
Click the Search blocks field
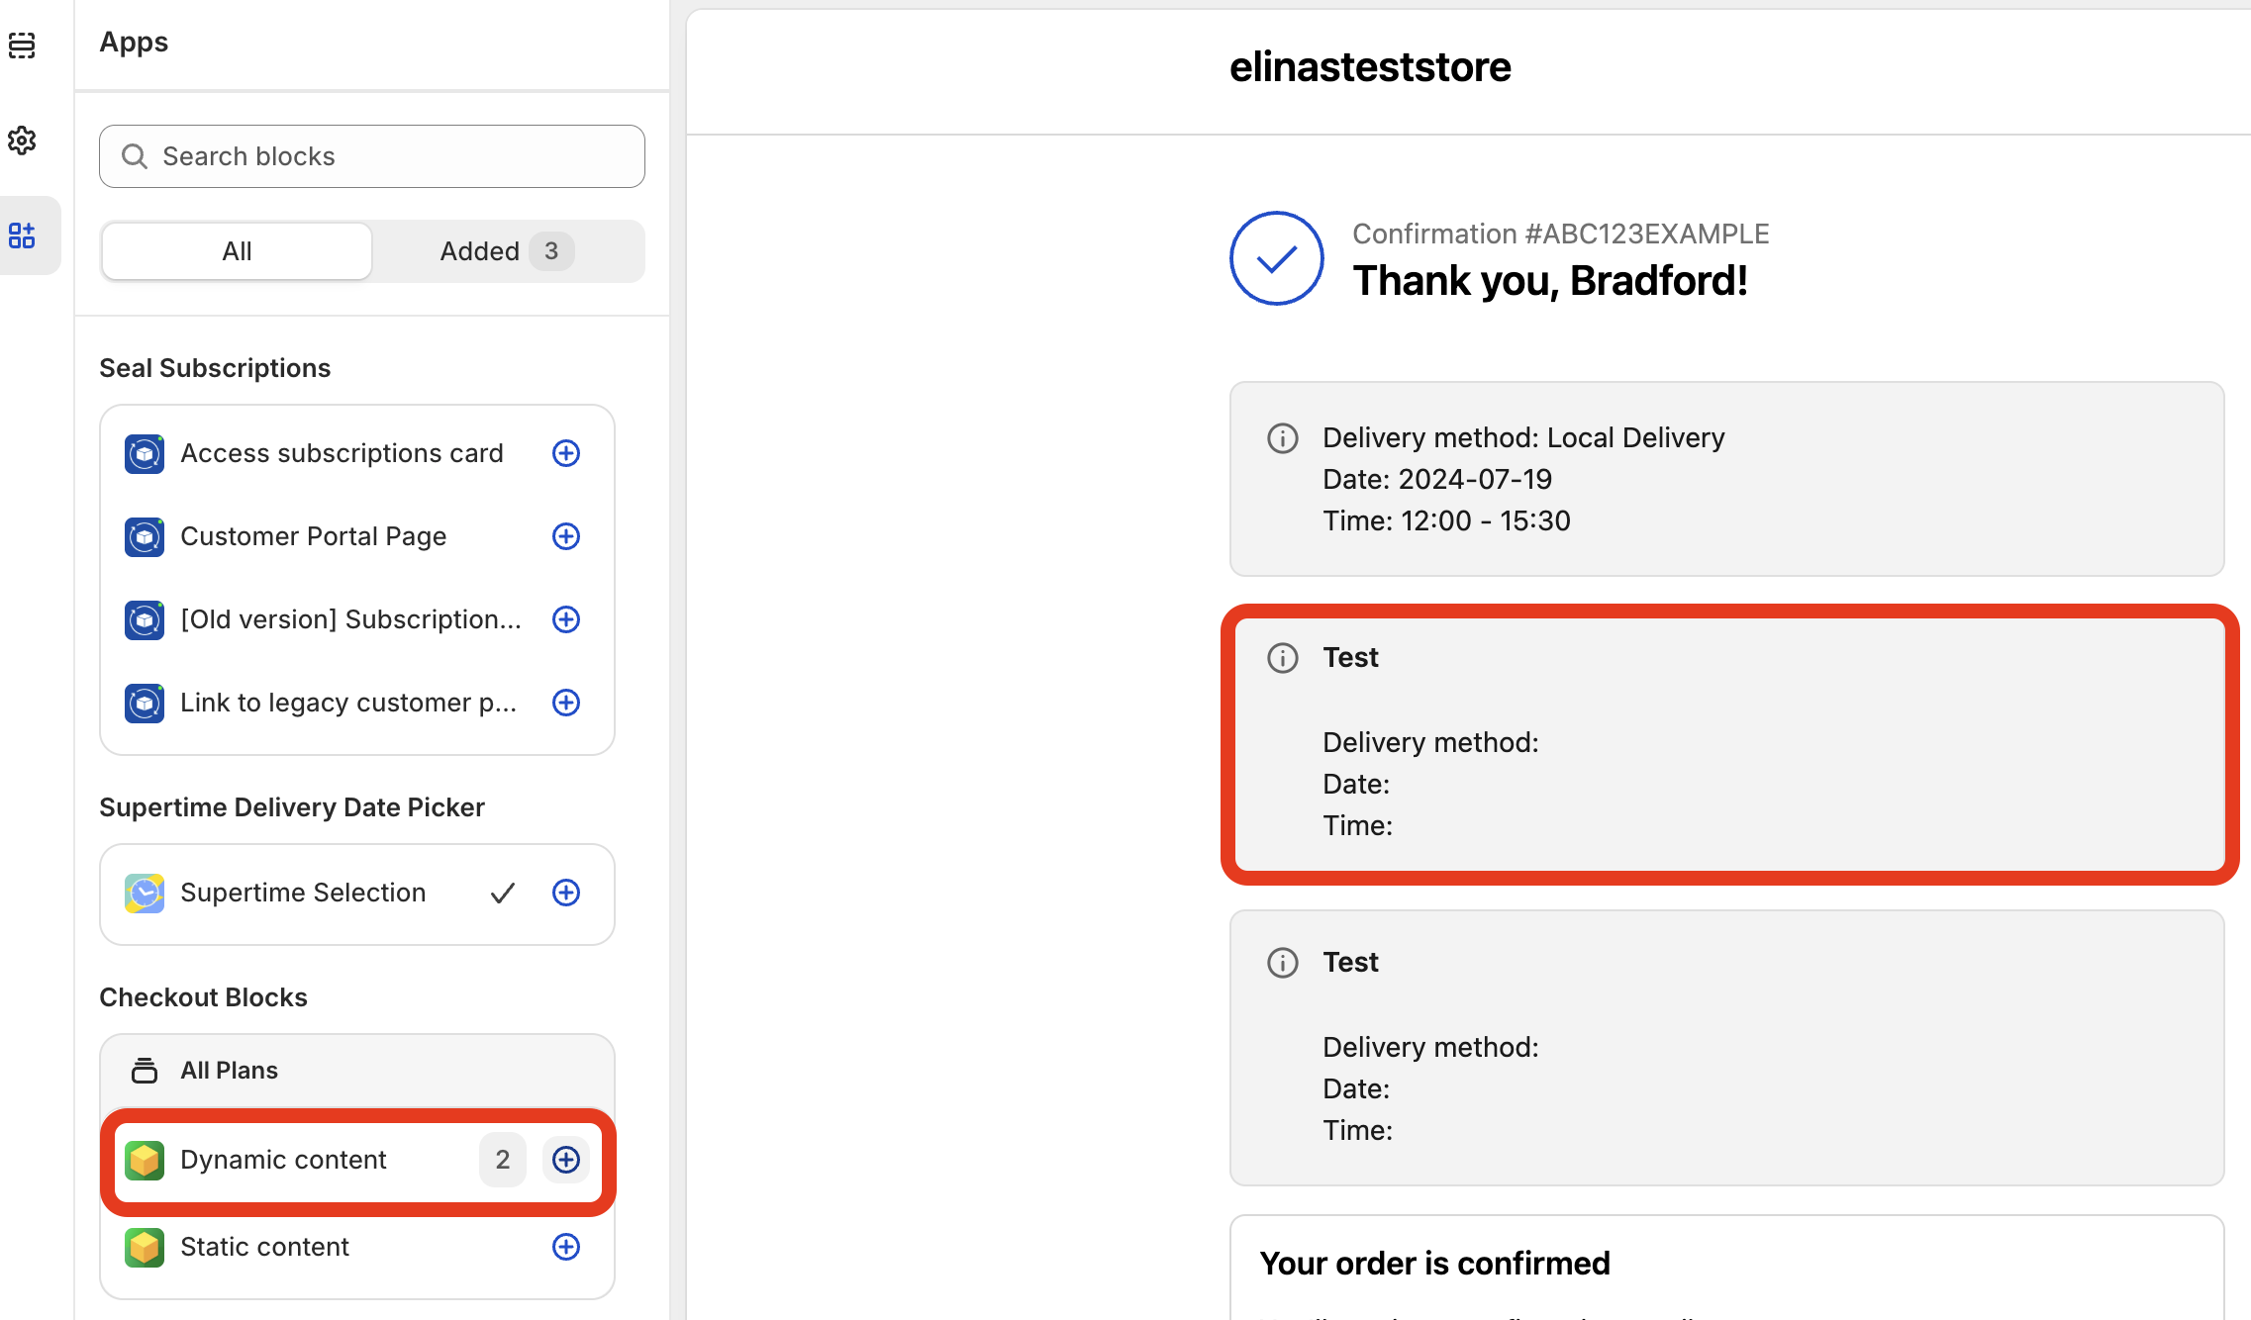(372, 156)
